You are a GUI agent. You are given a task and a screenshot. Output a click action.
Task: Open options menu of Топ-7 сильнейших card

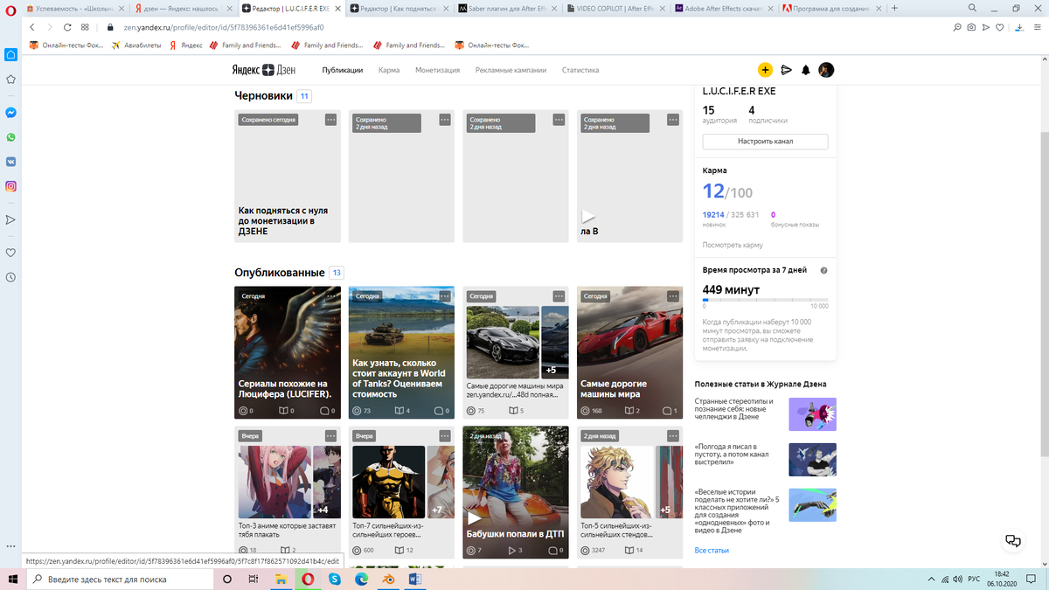click(x=444, y=435)
